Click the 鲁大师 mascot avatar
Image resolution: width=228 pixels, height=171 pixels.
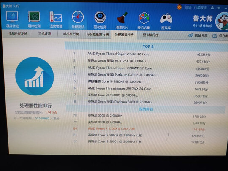click(222, 21)
